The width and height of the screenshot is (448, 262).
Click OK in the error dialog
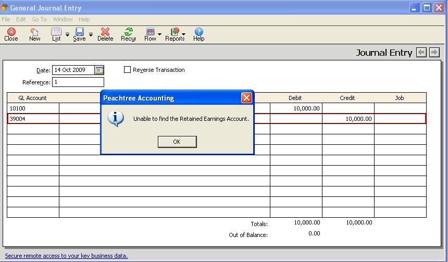(x=177, y=142)
